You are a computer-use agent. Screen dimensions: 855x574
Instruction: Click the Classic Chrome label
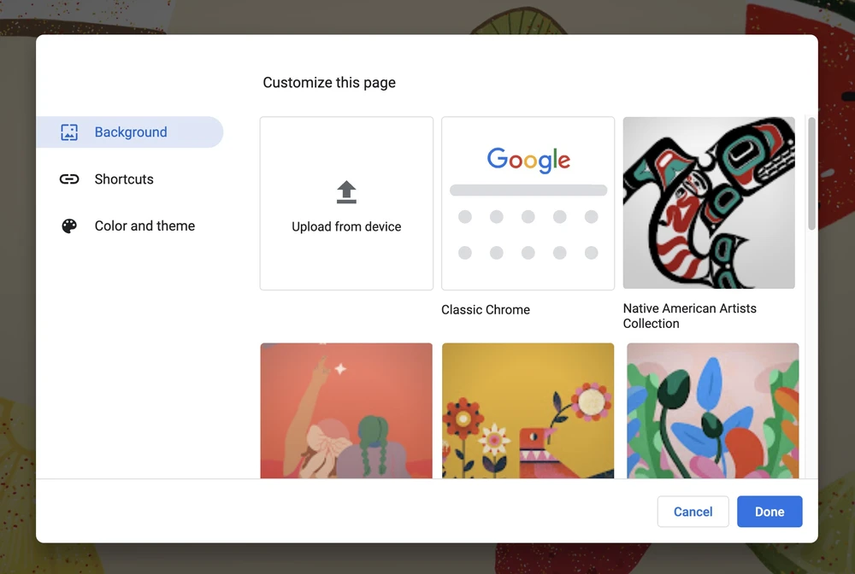pos(486,310)
